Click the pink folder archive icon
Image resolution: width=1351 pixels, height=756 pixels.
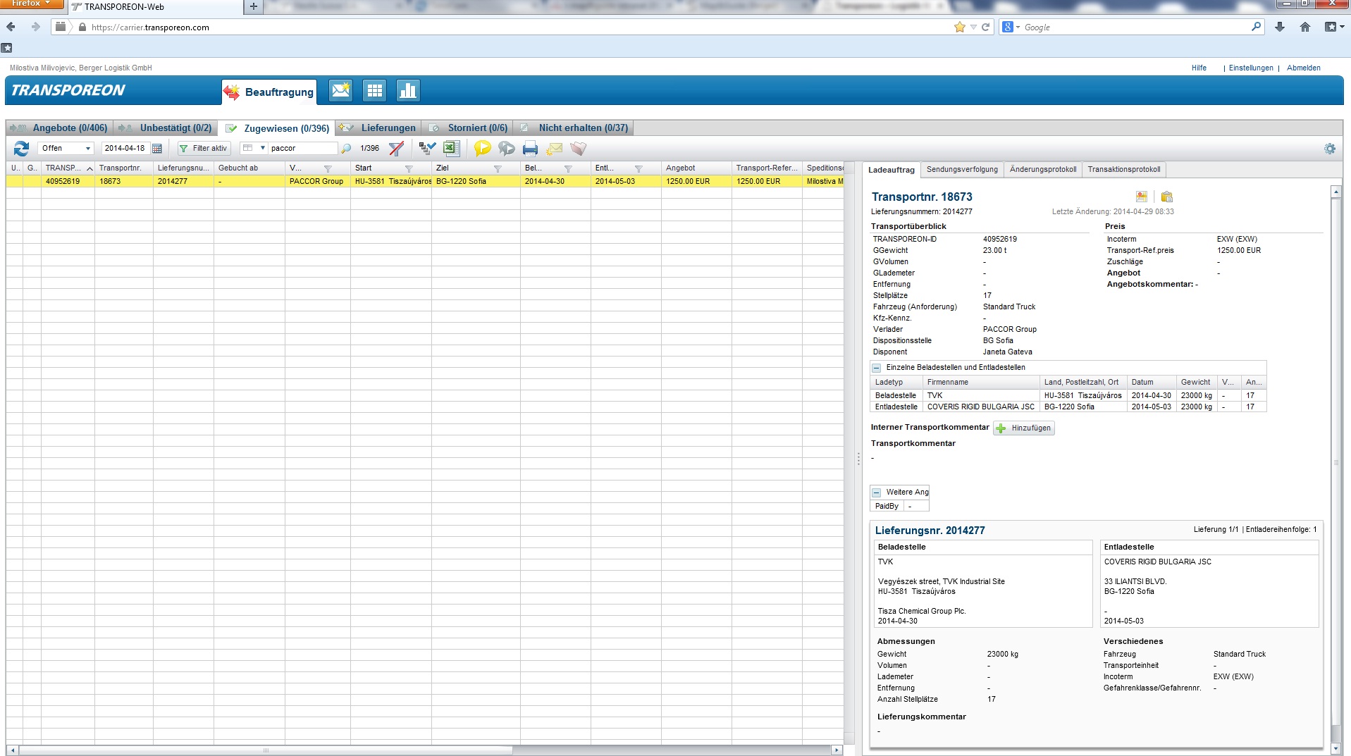click(579, 149)
